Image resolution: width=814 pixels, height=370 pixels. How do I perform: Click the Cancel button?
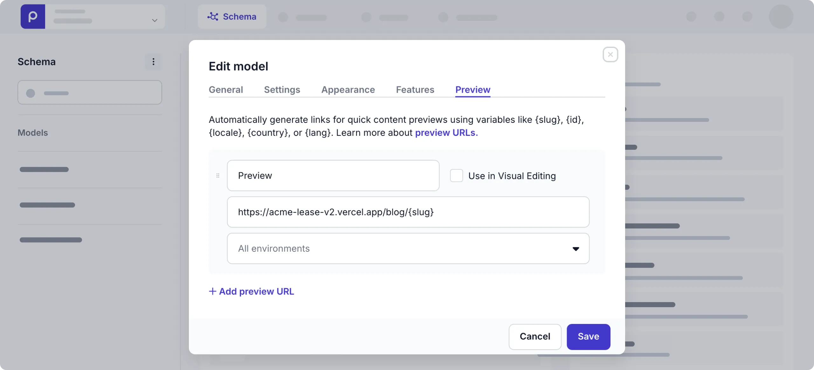click(535, 337)
